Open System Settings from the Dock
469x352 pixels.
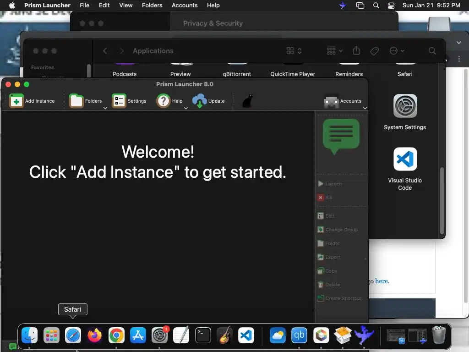point(159,335)
